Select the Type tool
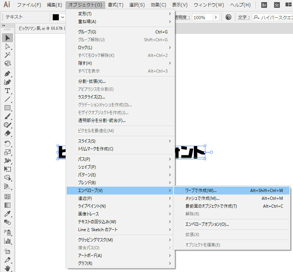This screenshot has width=293, height=272. point(7,91)
